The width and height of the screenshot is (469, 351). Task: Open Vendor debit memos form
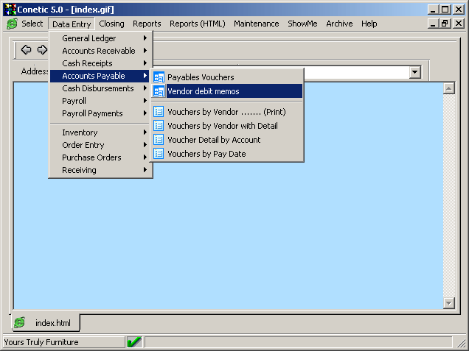(x=203, y=91)
